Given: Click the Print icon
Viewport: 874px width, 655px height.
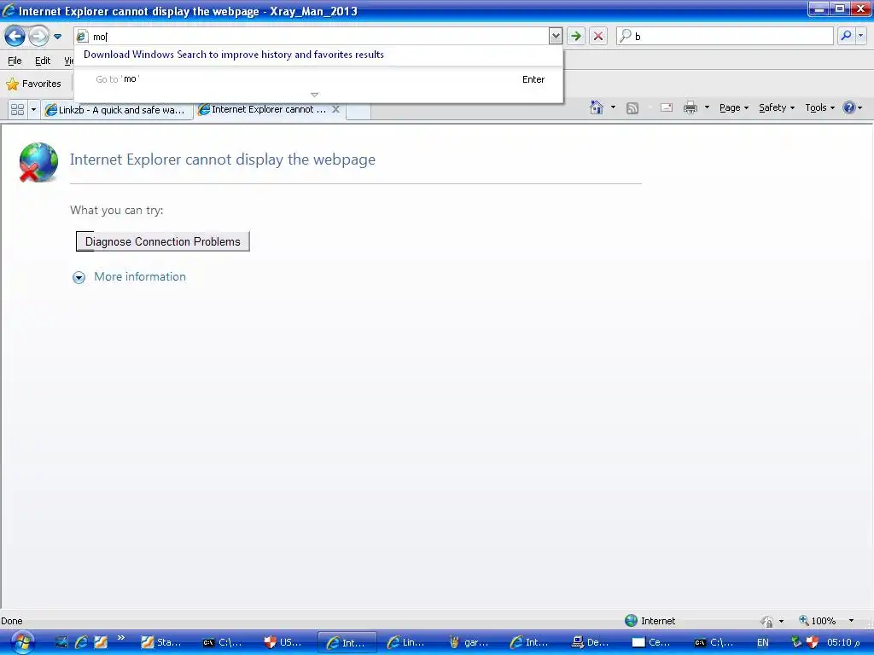Looking at the screenshot, I should [x=690, y=107].
